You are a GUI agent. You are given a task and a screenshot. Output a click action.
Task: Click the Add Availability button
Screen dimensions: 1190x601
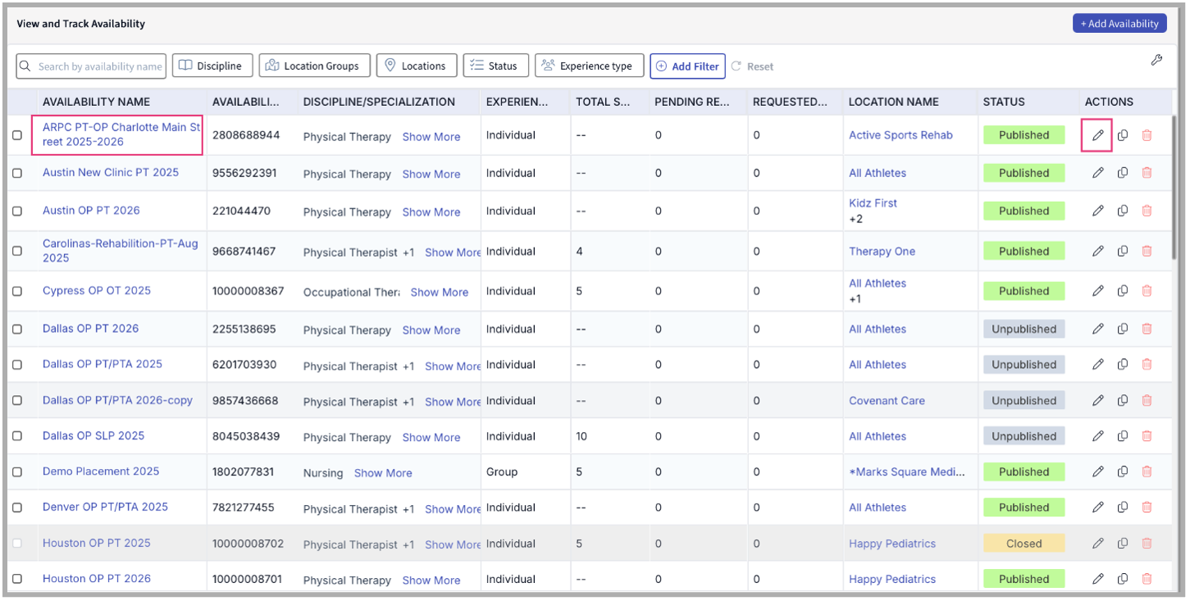pos(1119,23)
